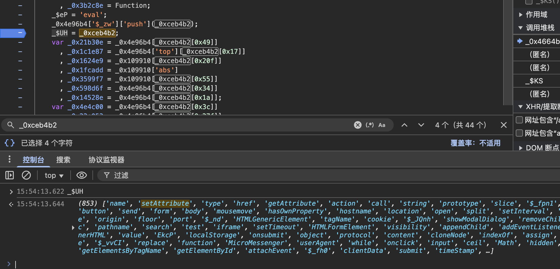The image size is (560, 269).
Task: Enable the first 网址包含 checkbox
Action: [x=520, y=120]
